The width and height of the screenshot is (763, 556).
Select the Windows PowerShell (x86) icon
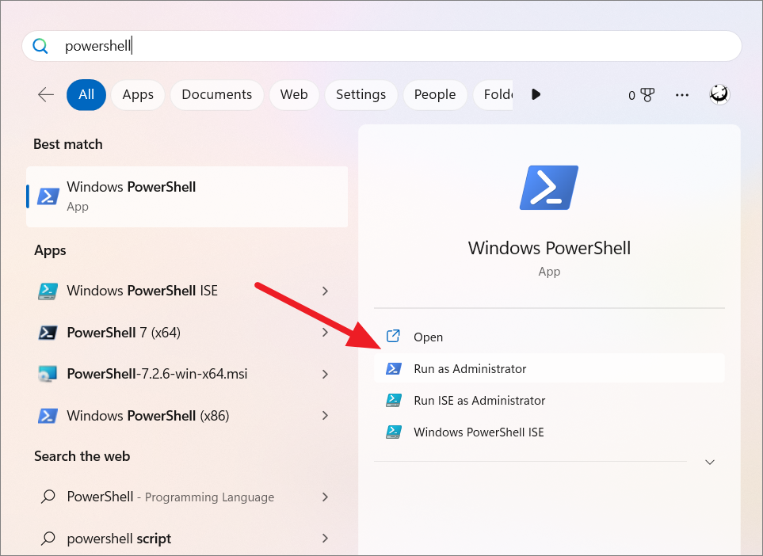point(48,415)
